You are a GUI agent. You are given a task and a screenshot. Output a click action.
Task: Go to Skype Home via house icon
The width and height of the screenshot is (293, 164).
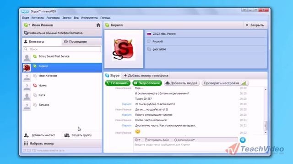click(x=98, y=25)
